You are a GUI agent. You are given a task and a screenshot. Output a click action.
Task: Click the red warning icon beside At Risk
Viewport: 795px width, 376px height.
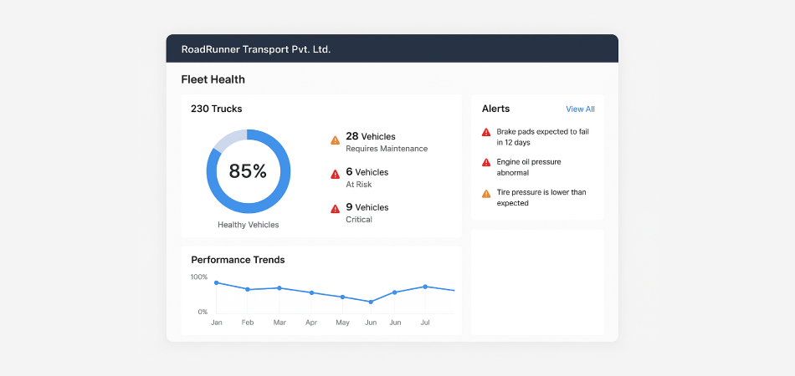(x=336, y=174)
